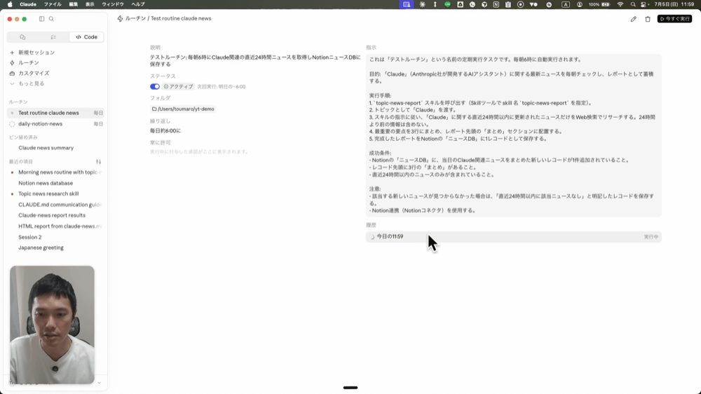Image resolution: width=701 pixels, height=394 pixels.
Task: Click the cube icon in menu bar
Action: 484,4
